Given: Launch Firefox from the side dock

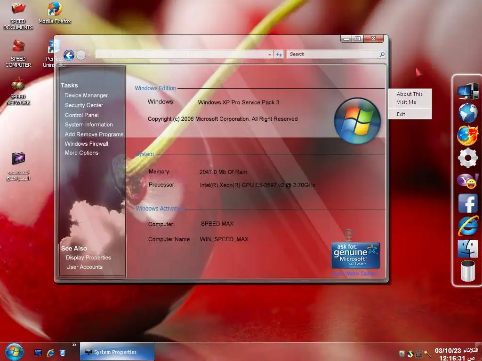Looking at the screenshot, I should [x=467, y=135].
